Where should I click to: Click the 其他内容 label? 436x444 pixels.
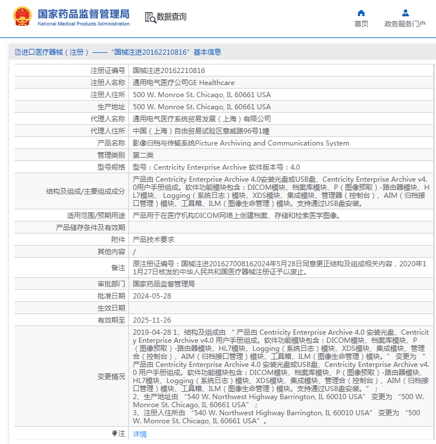pos(111,252)
